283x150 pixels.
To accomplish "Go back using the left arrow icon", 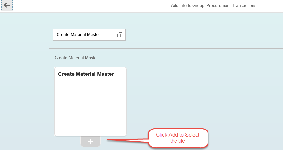I will pyautogui.click(x=7, y=5).
